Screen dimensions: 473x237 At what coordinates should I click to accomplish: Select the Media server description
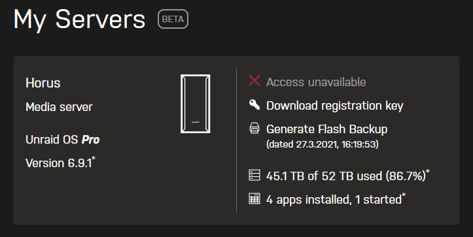click(59, 107)
